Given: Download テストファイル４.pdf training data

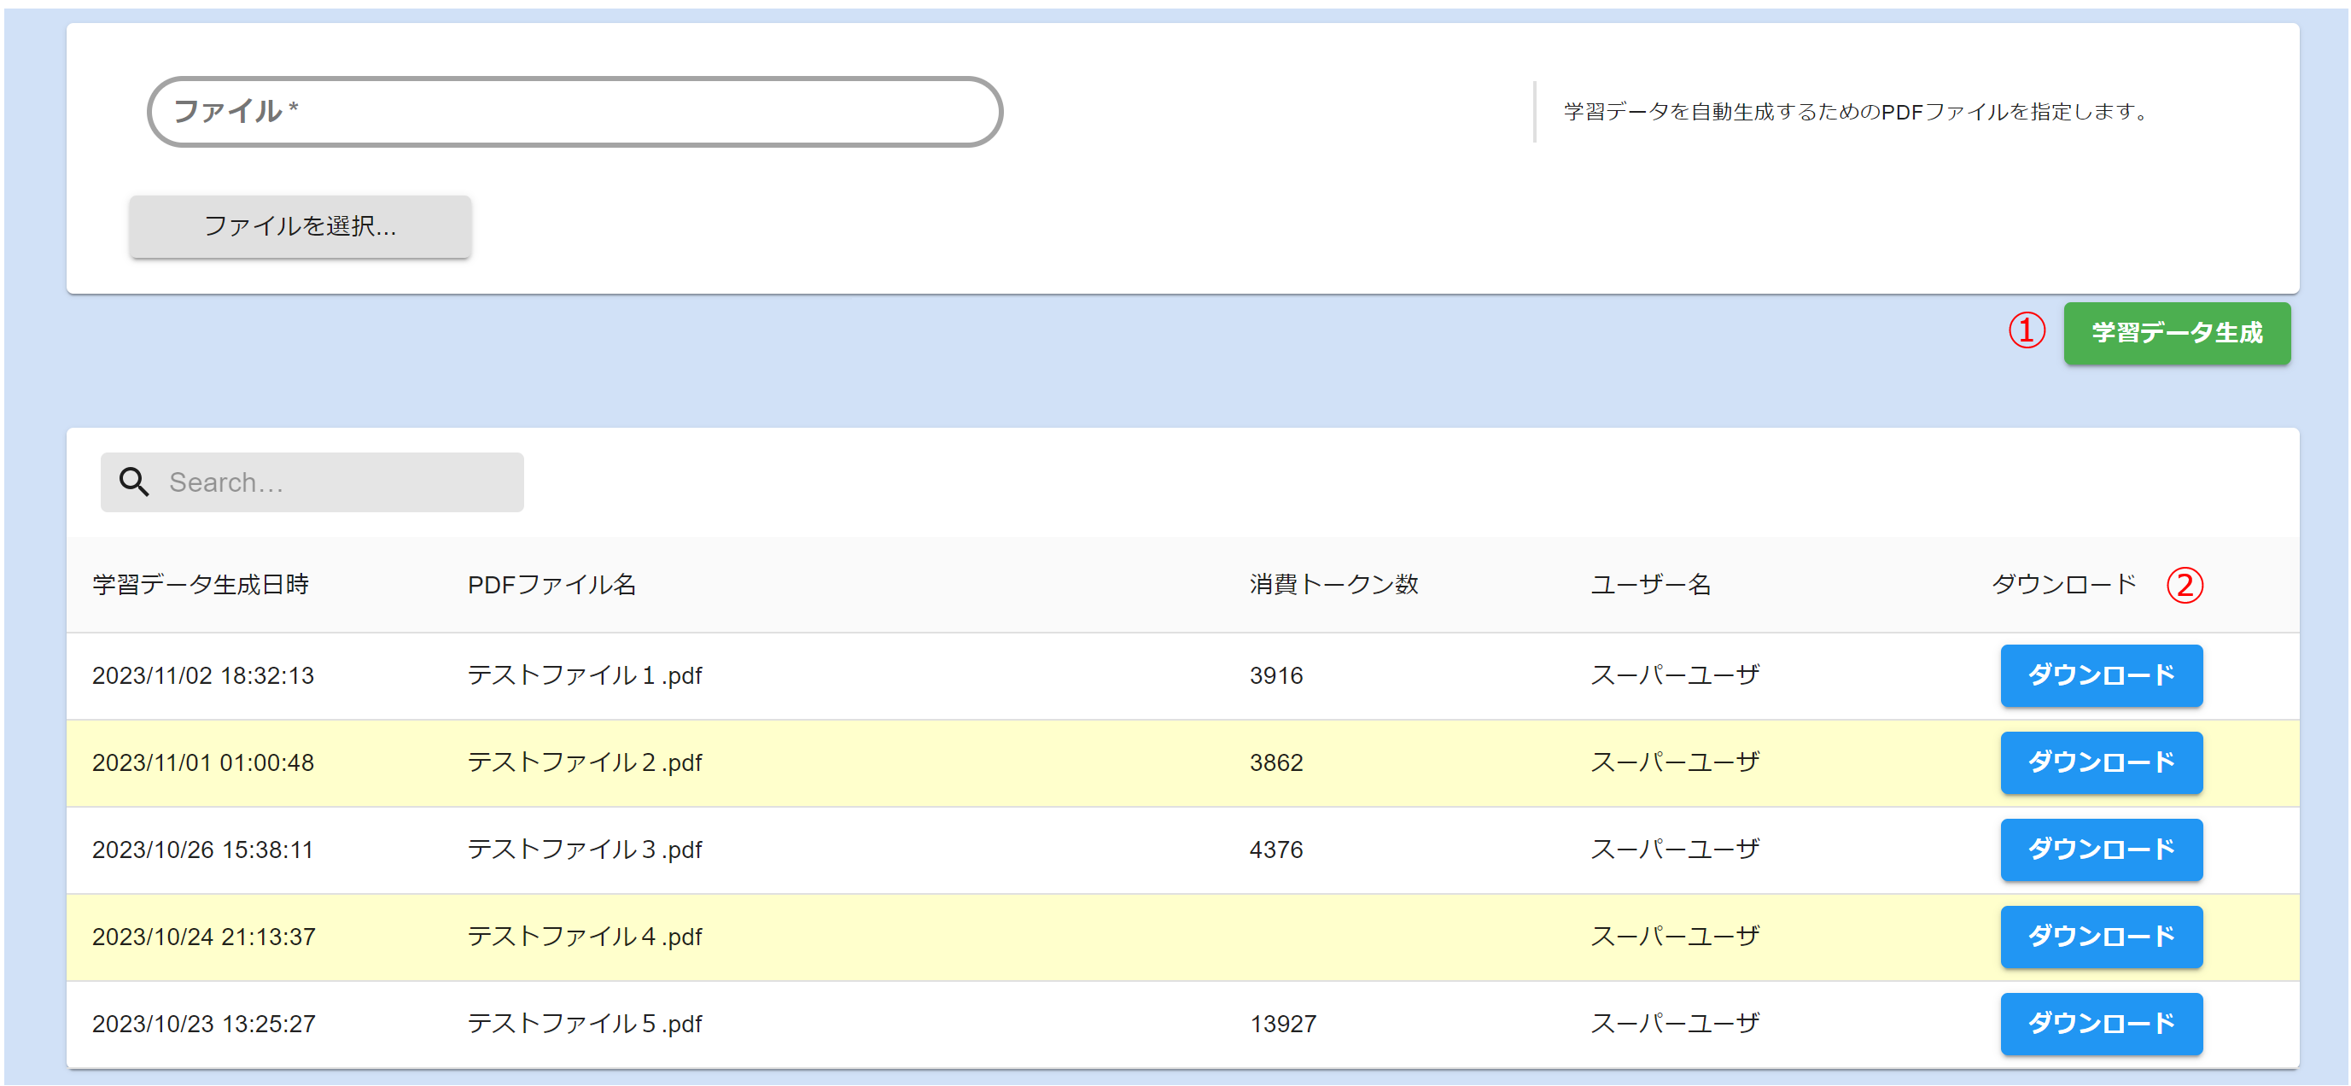Looking at the screenshot, I should [2100, 937].
